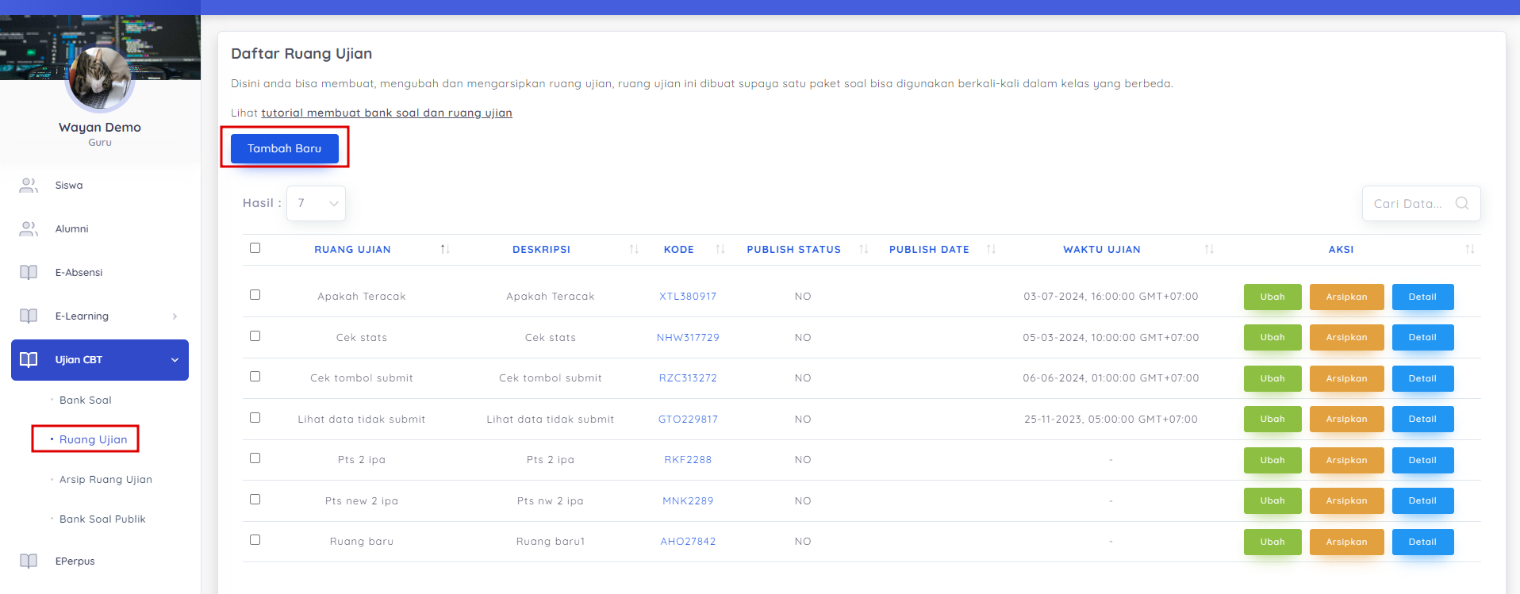Click Wayan Demo profile avatar picture
The image size is (1520, 594).
100,79
